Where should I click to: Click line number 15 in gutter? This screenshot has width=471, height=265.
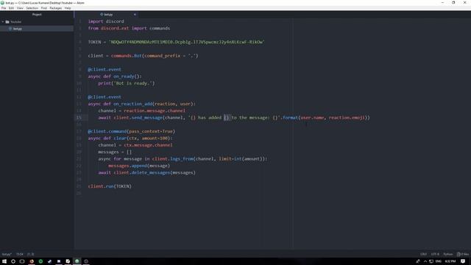point(79,118)
